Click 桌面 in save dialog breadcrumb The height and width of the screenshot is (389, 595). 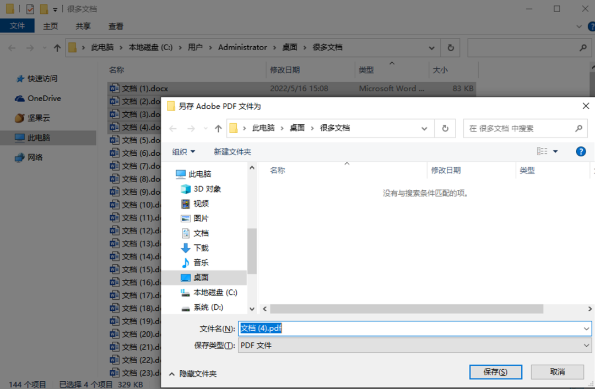tap(297, 128)
